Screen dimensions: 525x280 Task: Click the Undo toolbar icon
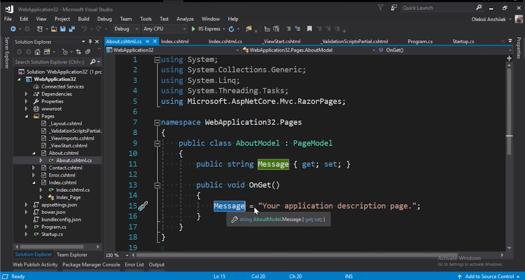tap(84, 29)
